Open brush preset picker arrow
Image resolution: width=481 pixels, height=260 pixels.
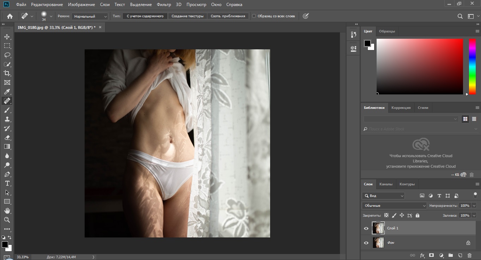[51, 16]
